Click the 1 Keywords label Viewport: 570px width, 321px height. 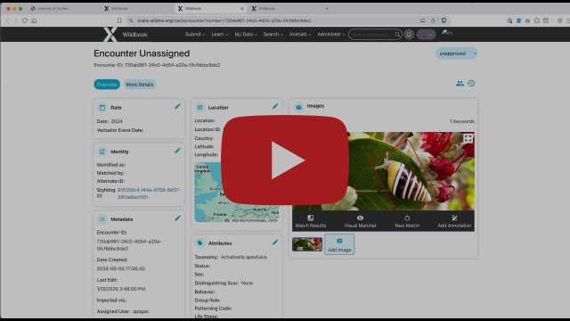[x=462, y=121]
